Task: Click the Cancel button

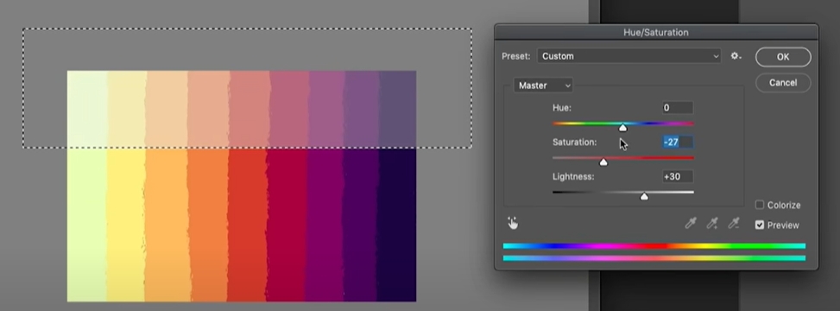Action: (x=783, y=83)
